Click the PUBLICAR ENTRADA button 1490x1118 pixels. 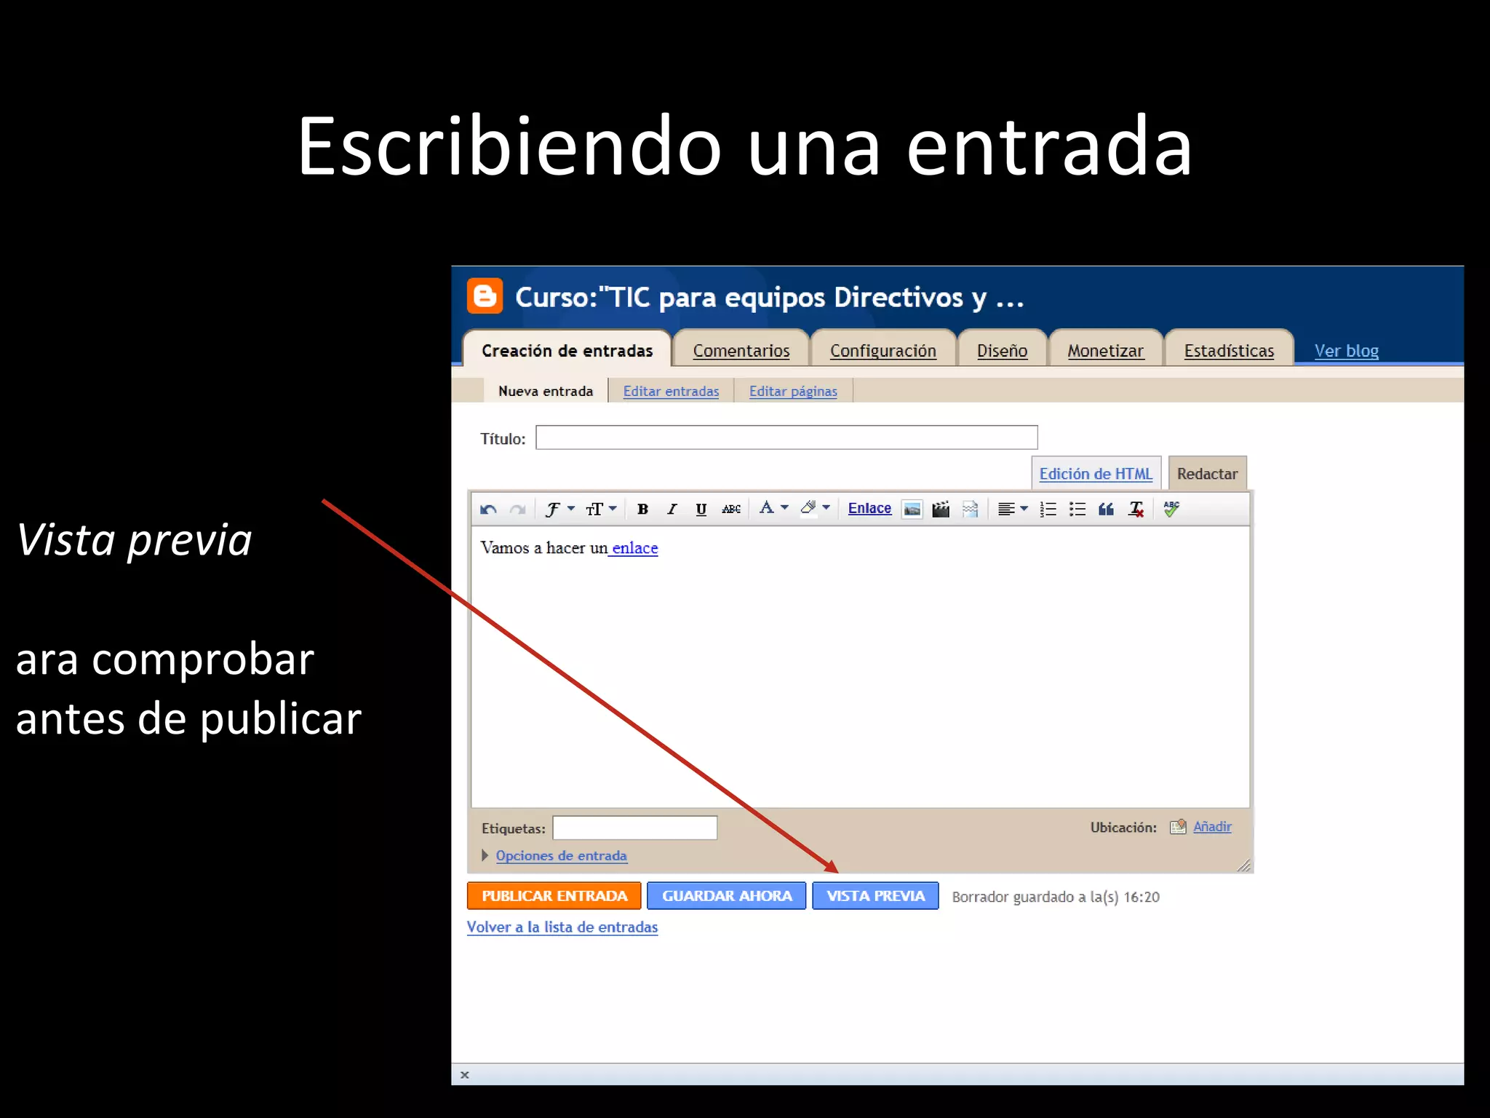[554, 895]
